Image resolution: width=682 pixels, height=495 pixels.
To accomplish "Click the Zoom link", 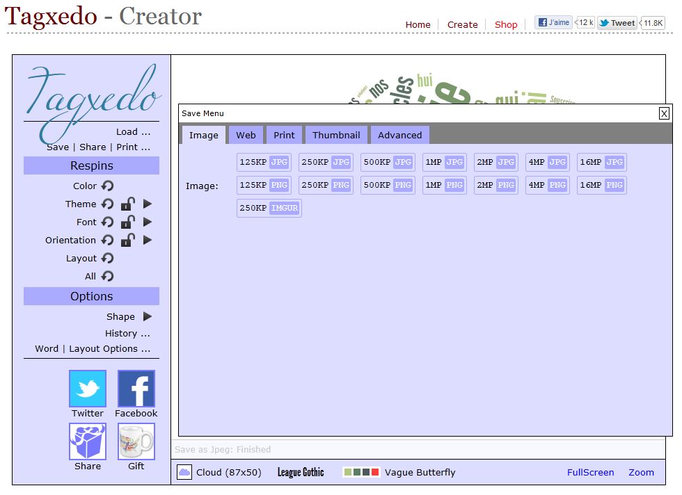I will coord(641,472).
